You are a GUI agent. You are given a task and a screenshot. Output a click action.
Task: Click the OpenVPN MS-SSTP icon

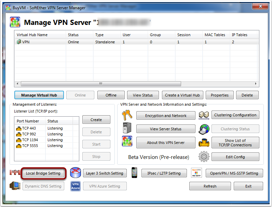pyautogui.click(x=196, y=173)
